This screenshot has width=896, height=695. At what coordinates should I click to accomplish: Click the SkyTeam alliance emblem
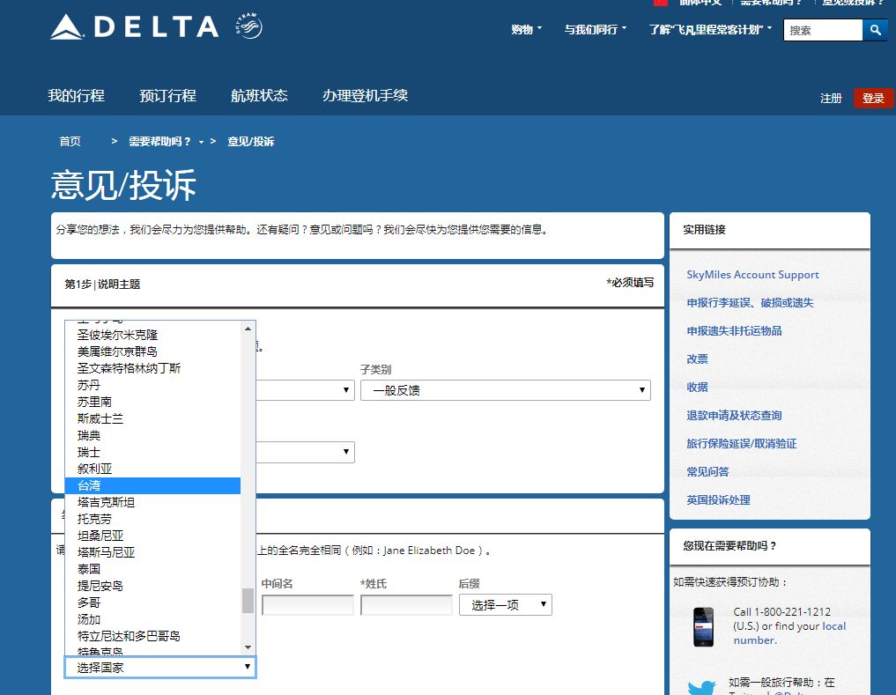click(248, 26)
